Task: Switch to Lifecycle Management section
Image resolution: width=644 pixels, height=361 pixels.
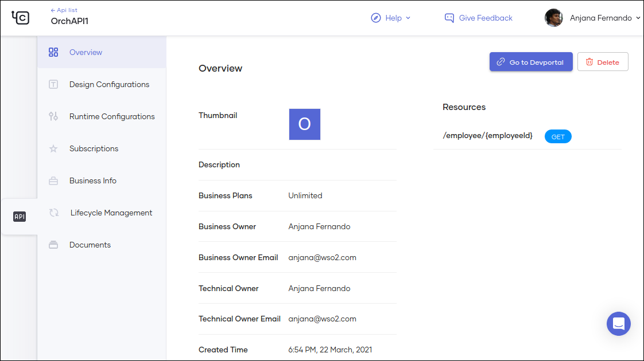Action: (111, 213)
